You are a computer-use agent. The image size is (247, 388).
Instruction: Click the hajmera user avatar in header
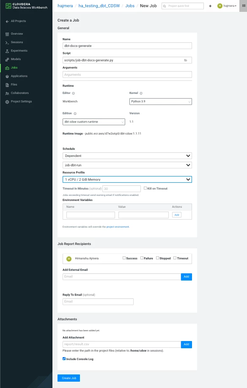click(220, 6)
